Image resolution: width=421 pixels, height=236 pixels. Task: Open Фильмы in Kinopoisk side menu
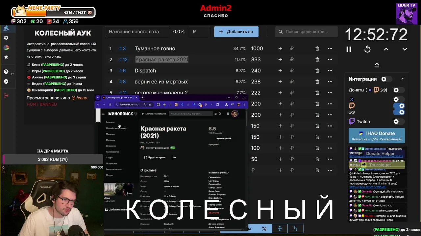pyautogui.click(x=110, y=140)
